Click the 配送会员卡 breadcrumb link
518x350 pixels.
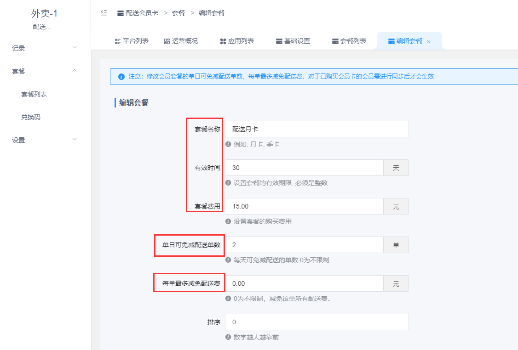[x=142, y=13]
